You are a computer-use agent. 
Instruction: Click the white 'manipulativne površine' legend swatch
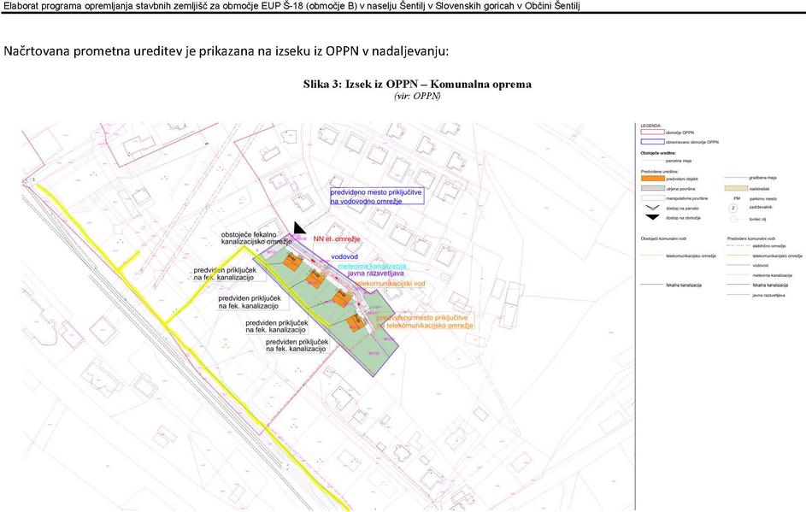653,198
